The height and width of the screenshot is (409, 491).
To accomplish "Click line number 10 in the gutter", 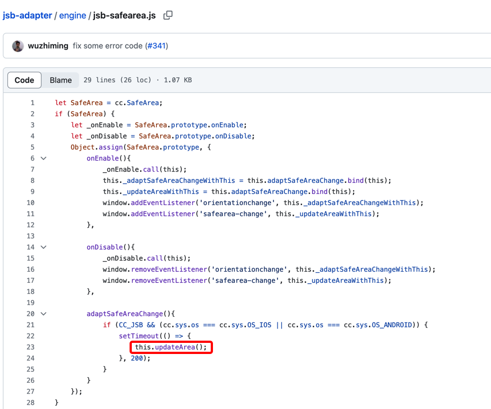I will click(x=30, y=203).
